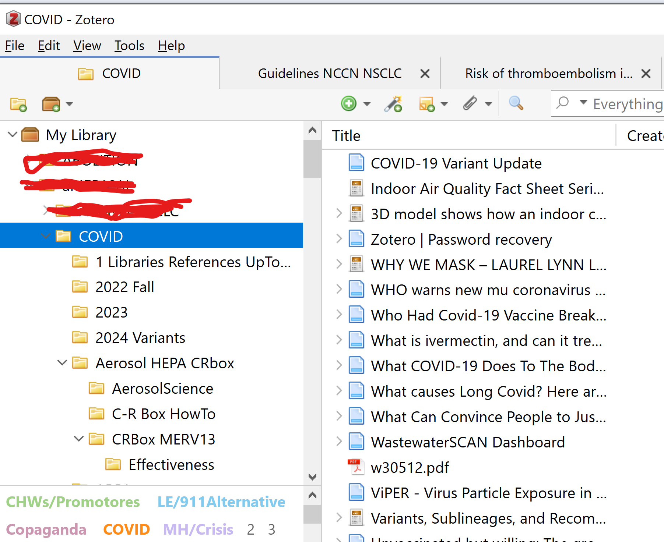Open the Help menu
This screenshot has height=542, width=664.
171,46
